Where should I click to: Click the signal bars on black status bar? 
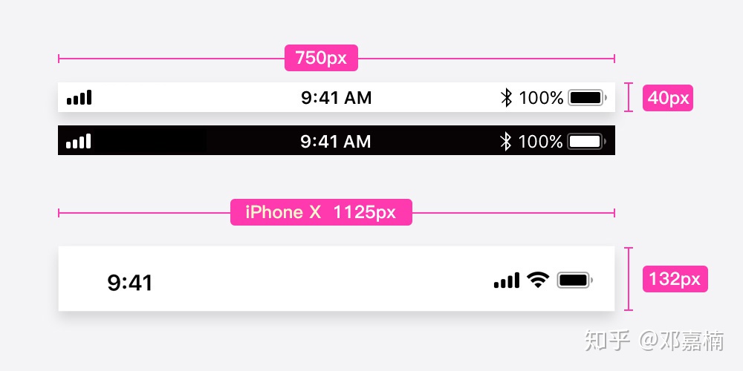78,141
